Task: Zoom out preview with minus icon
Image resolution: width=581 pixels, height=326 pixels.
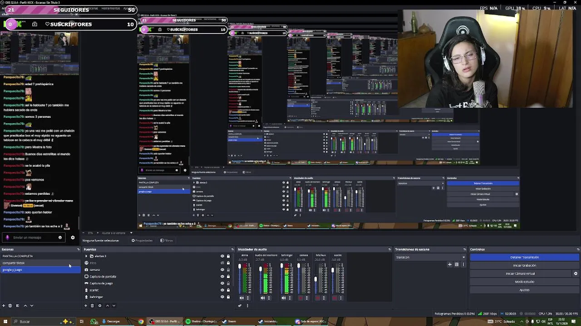Action: click(x=83, y=233)
